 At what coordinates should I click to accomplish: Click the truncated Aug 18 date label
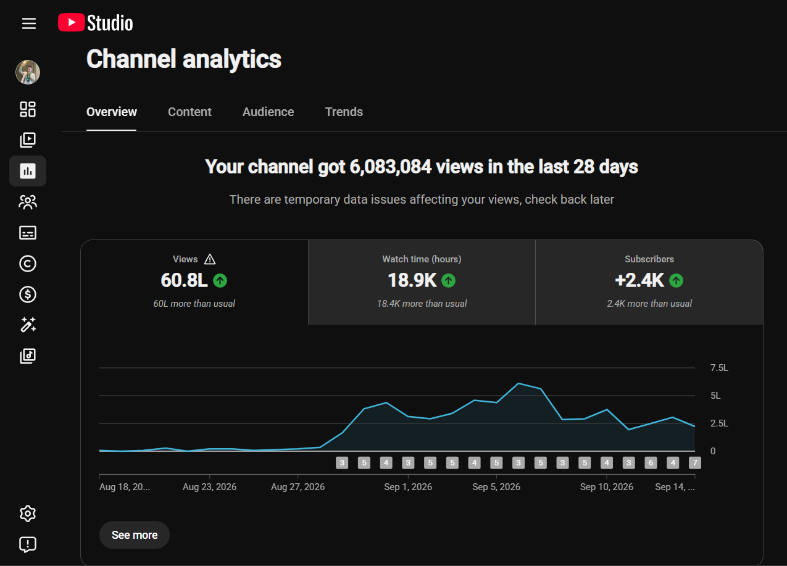point(125,487)
